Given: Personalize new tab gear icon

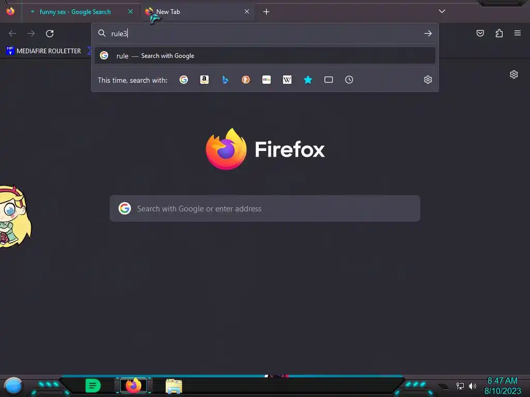Looking at the screenshot, I should pos(514,74).
